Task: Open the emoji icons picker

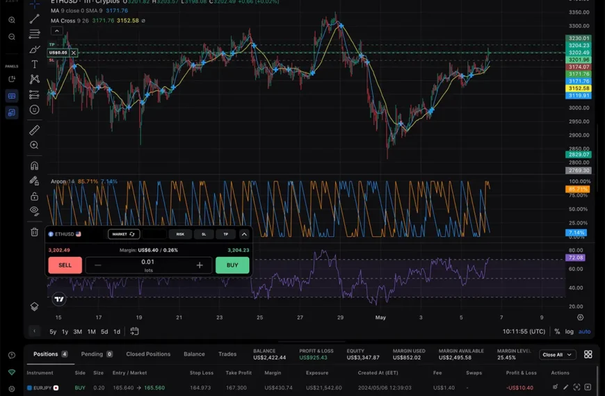Action: 34,110
